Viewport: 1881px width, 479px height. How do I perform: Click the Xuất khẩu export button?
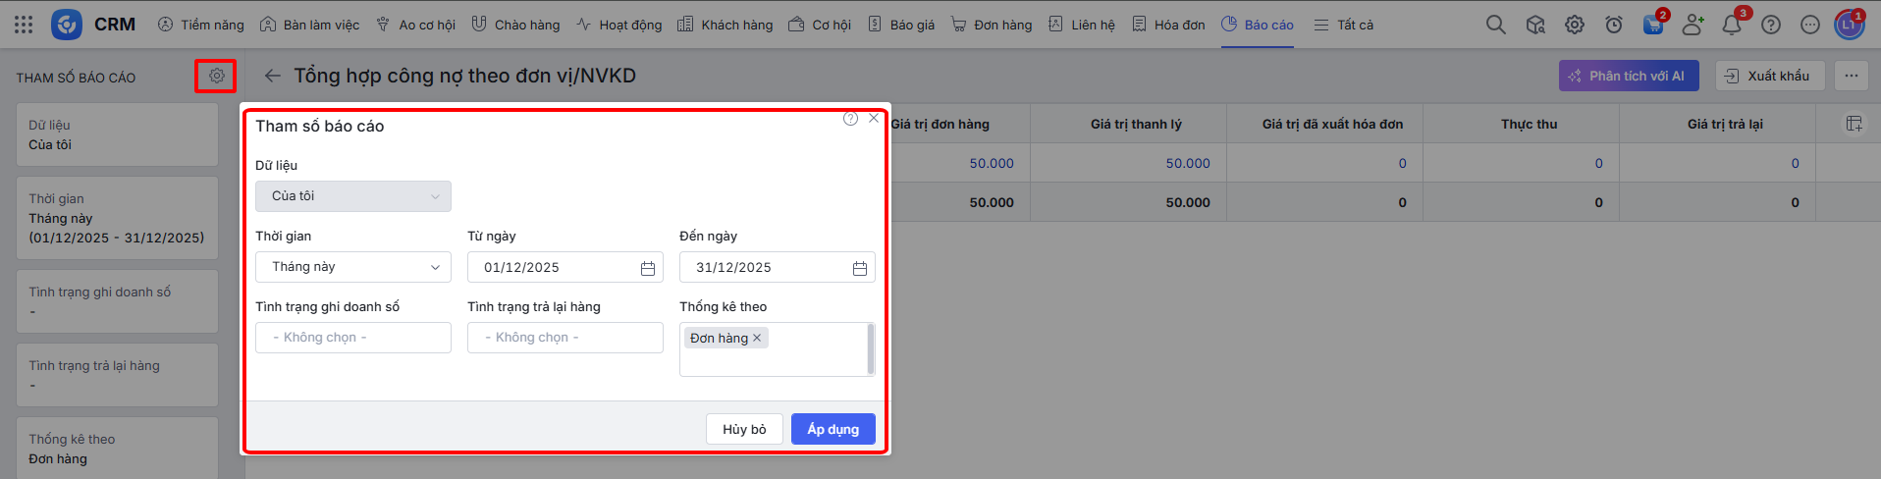point(1769,76)
